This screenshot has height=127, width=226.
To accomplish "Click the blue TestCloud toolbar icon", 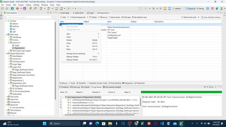I will [169, 8].
